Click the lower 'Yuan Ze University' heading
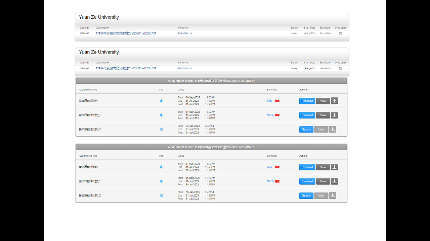Screen dimensions: 430x241 point(99,52)
